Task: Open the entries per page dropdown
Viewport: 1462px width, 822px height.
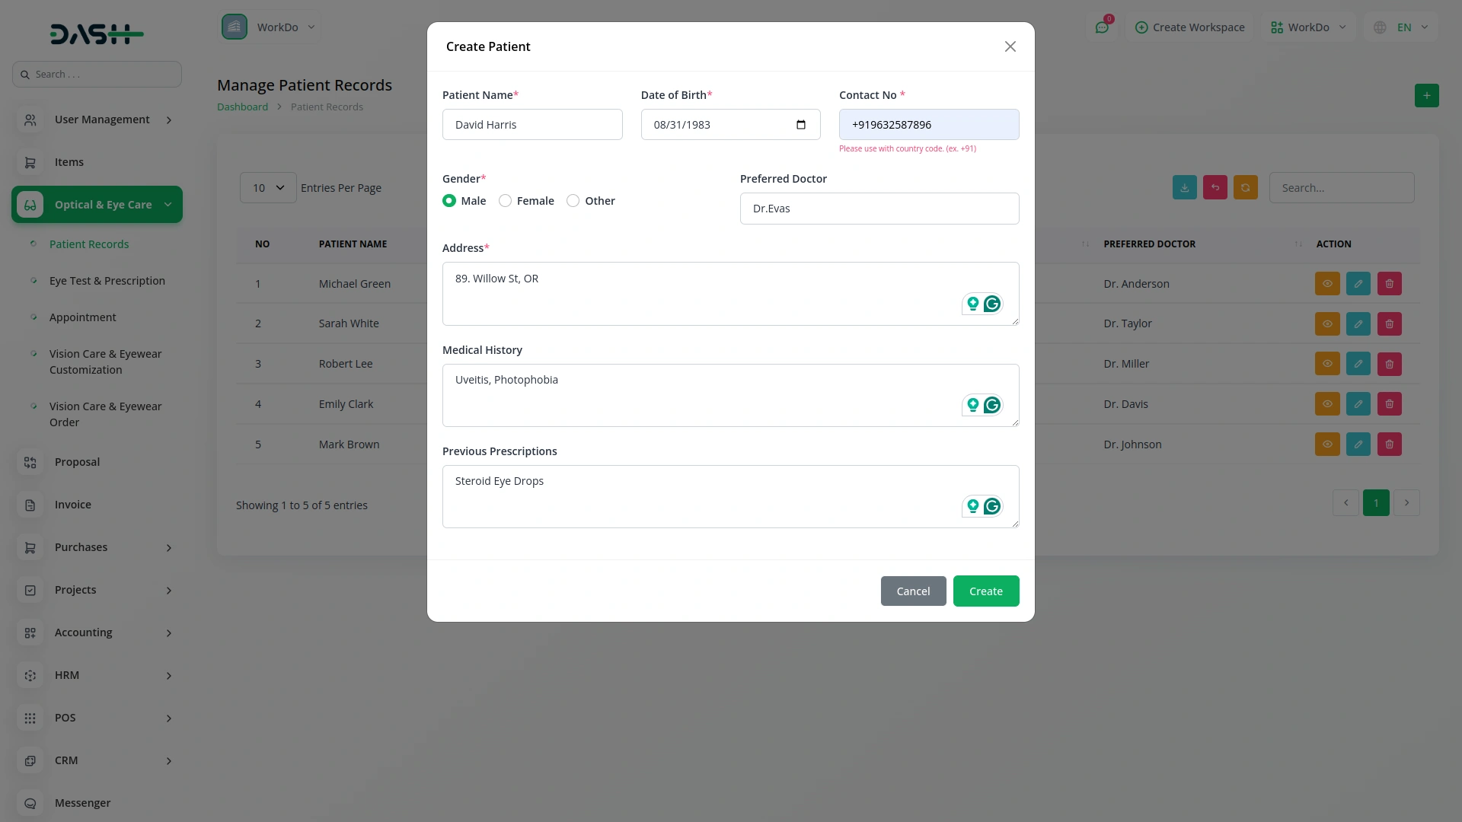Action: click(268, 188)
